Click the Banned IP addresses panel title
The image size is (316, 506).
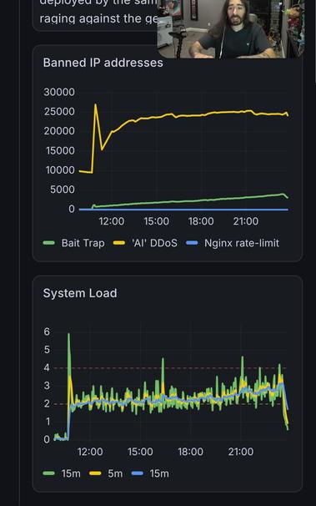[103, 63]
